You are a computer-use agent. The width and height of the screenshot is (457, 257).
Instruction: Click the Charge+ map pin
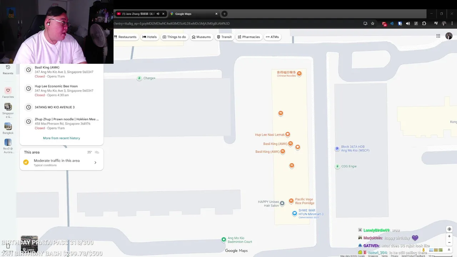pyautogui.click(x=140, y=78)
